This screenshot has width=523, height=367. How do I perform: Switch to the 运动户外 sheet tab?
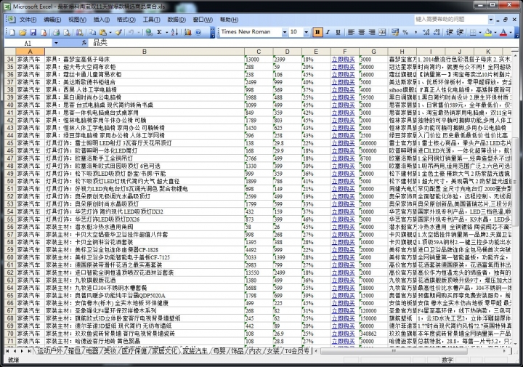click(x=49, y=351)
